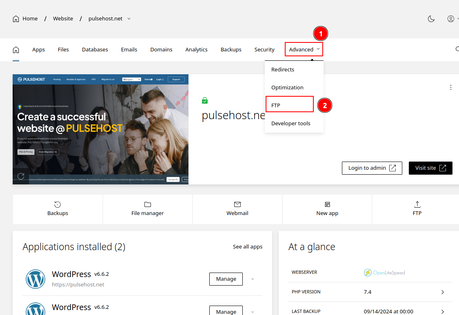Click the Home breadcrumb link

tap(30, 19)
